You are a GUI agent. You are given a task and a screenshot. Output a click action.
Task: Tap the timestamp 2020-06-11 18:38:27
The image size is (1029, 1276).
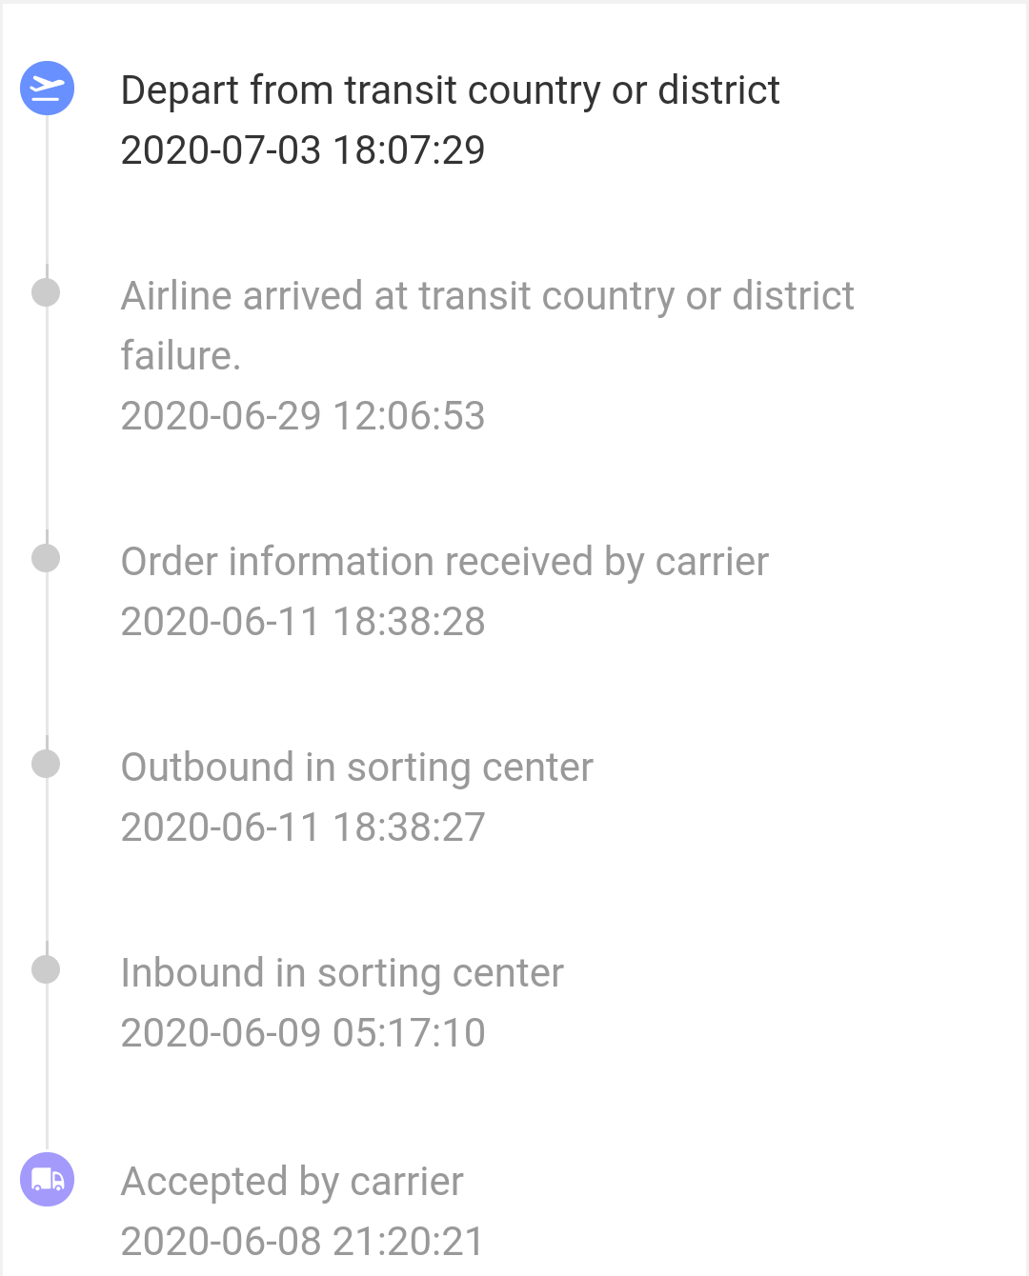point(303,827)
